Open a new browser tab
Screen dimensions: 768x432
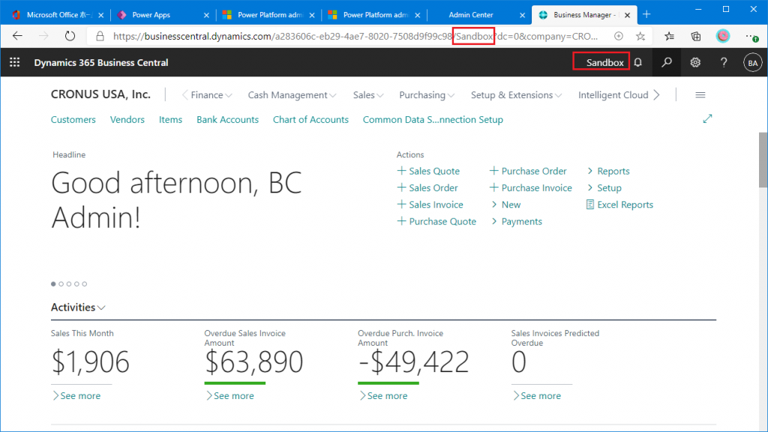click(646, 15)
